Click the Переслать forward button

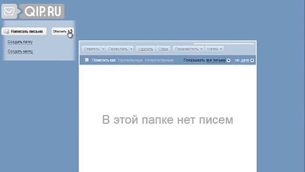118,49
